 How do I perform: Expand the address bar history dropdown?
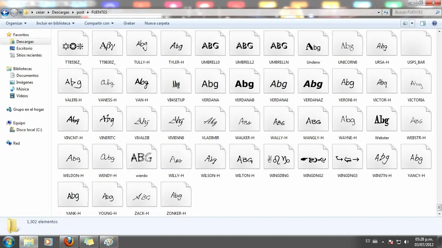[379, 12]
